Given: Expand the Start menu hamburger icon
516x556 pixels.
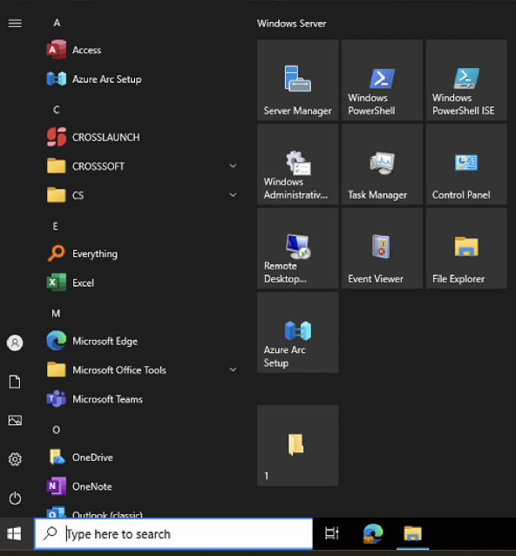Looking at the screenshot, I should 15,24.
